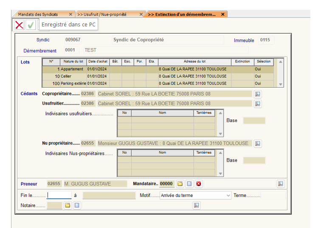Open the Usufruitier search lookup icon

click(258, 103)
